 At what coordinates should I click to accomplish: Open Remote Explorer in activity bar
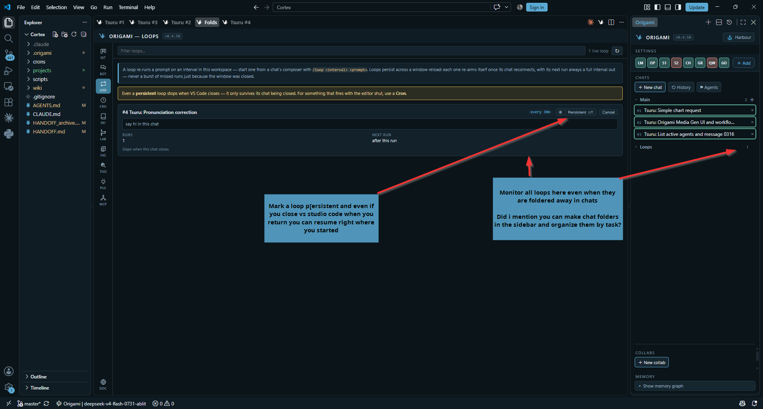click(x=8, y=86)
